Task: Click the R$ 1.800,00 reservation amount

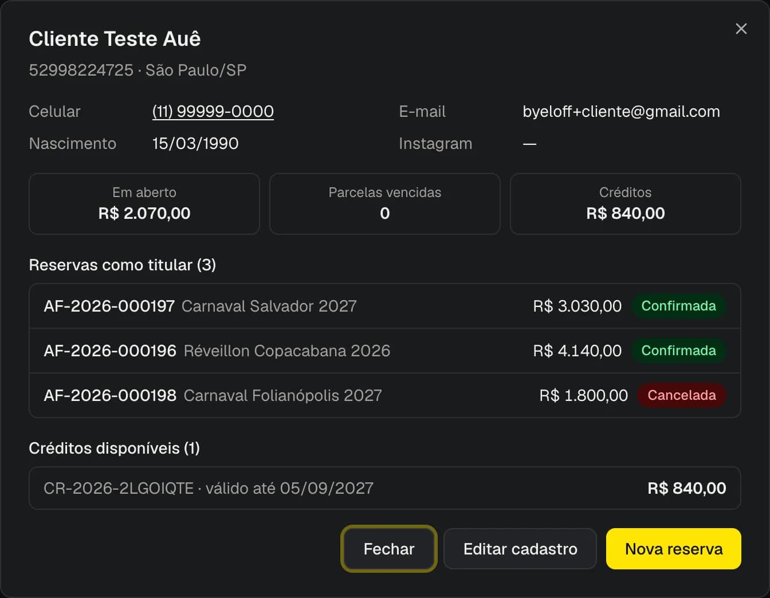Action: 583,395
